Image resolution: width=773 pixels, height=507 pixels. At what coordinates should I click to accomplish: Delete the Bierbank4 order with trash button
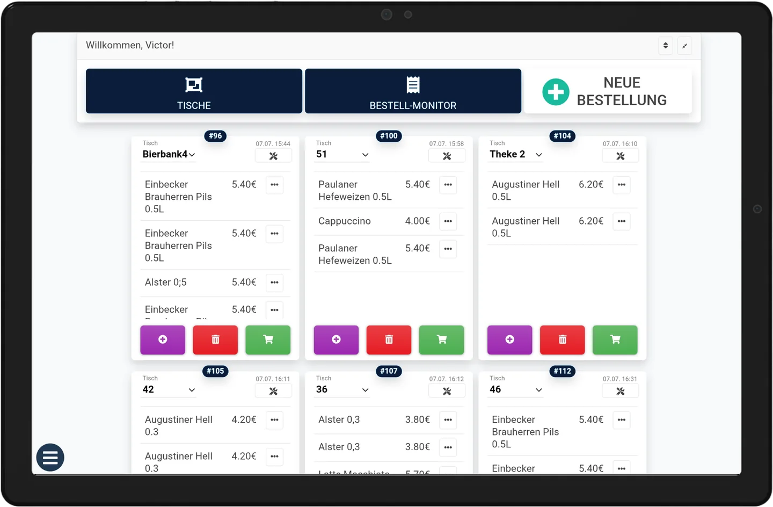(x=215, y=339)
